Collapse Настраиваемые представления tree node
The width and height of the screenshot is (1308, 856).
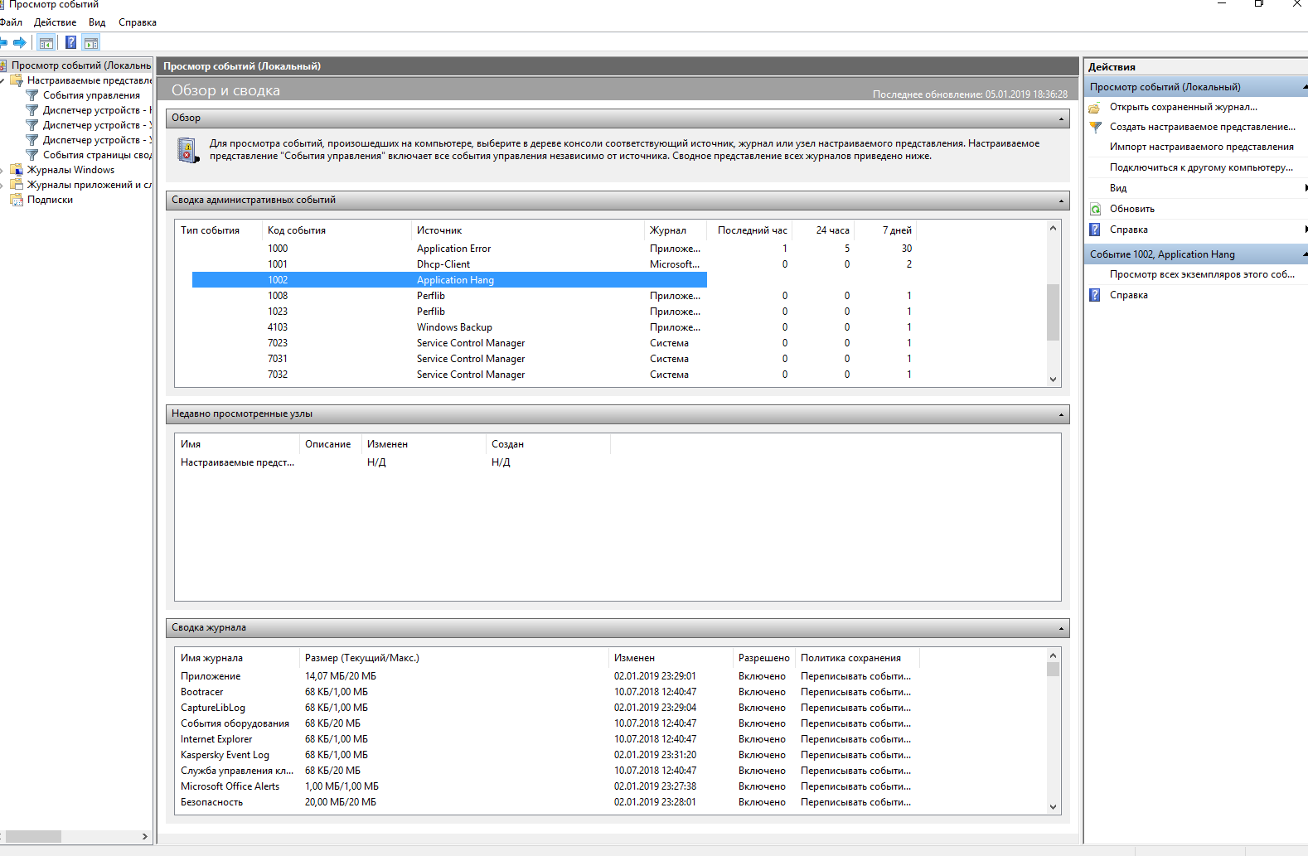2,80
